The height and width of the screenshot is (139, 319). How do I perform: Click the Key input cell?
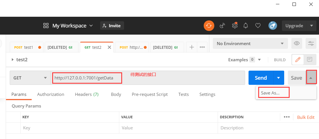[x=70, y=128]
